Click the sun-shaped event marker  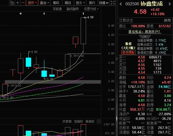(21, 14)
